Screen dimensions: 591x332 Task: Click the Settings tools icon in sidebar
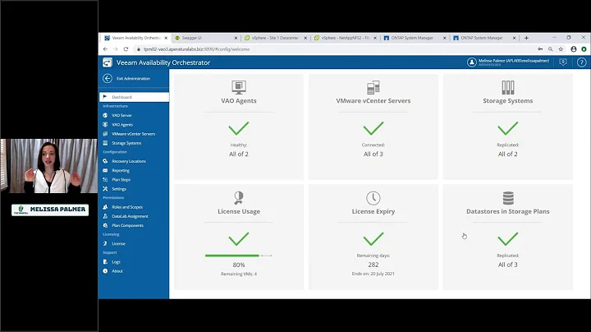[x=105, y=189]
